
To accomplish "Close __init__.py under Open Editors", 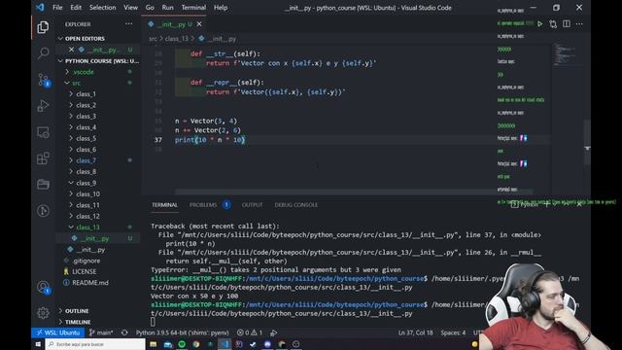I will pos(71,50).
